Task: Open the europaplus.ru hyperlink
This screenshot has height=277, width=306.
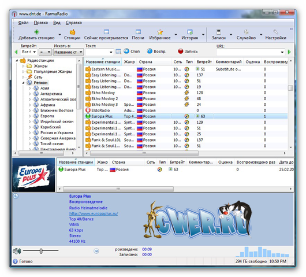Action: [x=94, y=213]
